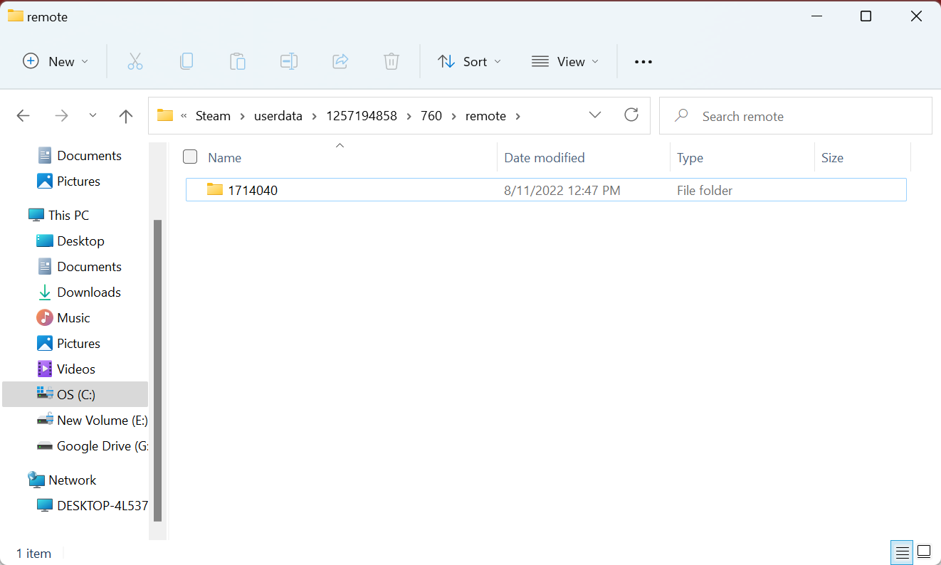
Task: Select the OS (C:) drive
Action: click(75, 394)
